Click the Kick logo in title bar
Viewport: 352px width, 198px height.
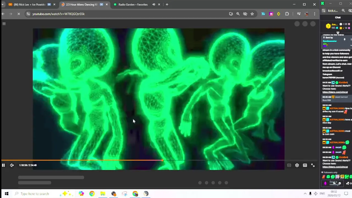click(x=323, y=3)
